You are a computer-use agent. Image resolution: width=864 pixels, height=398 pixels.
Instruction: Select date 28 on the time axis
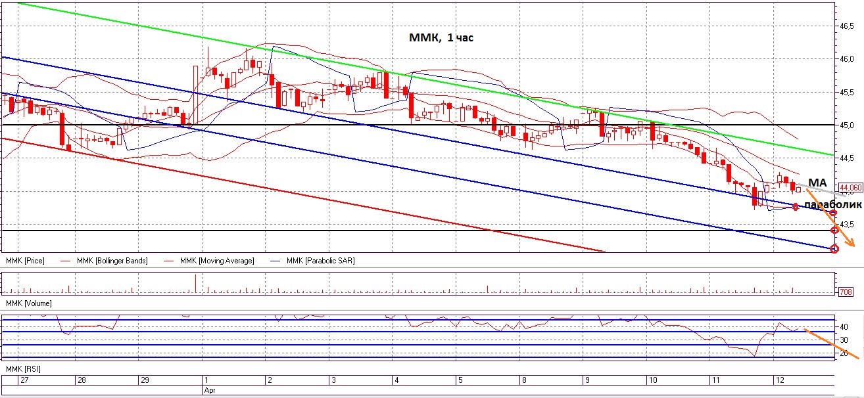click(x=83, y=380)
